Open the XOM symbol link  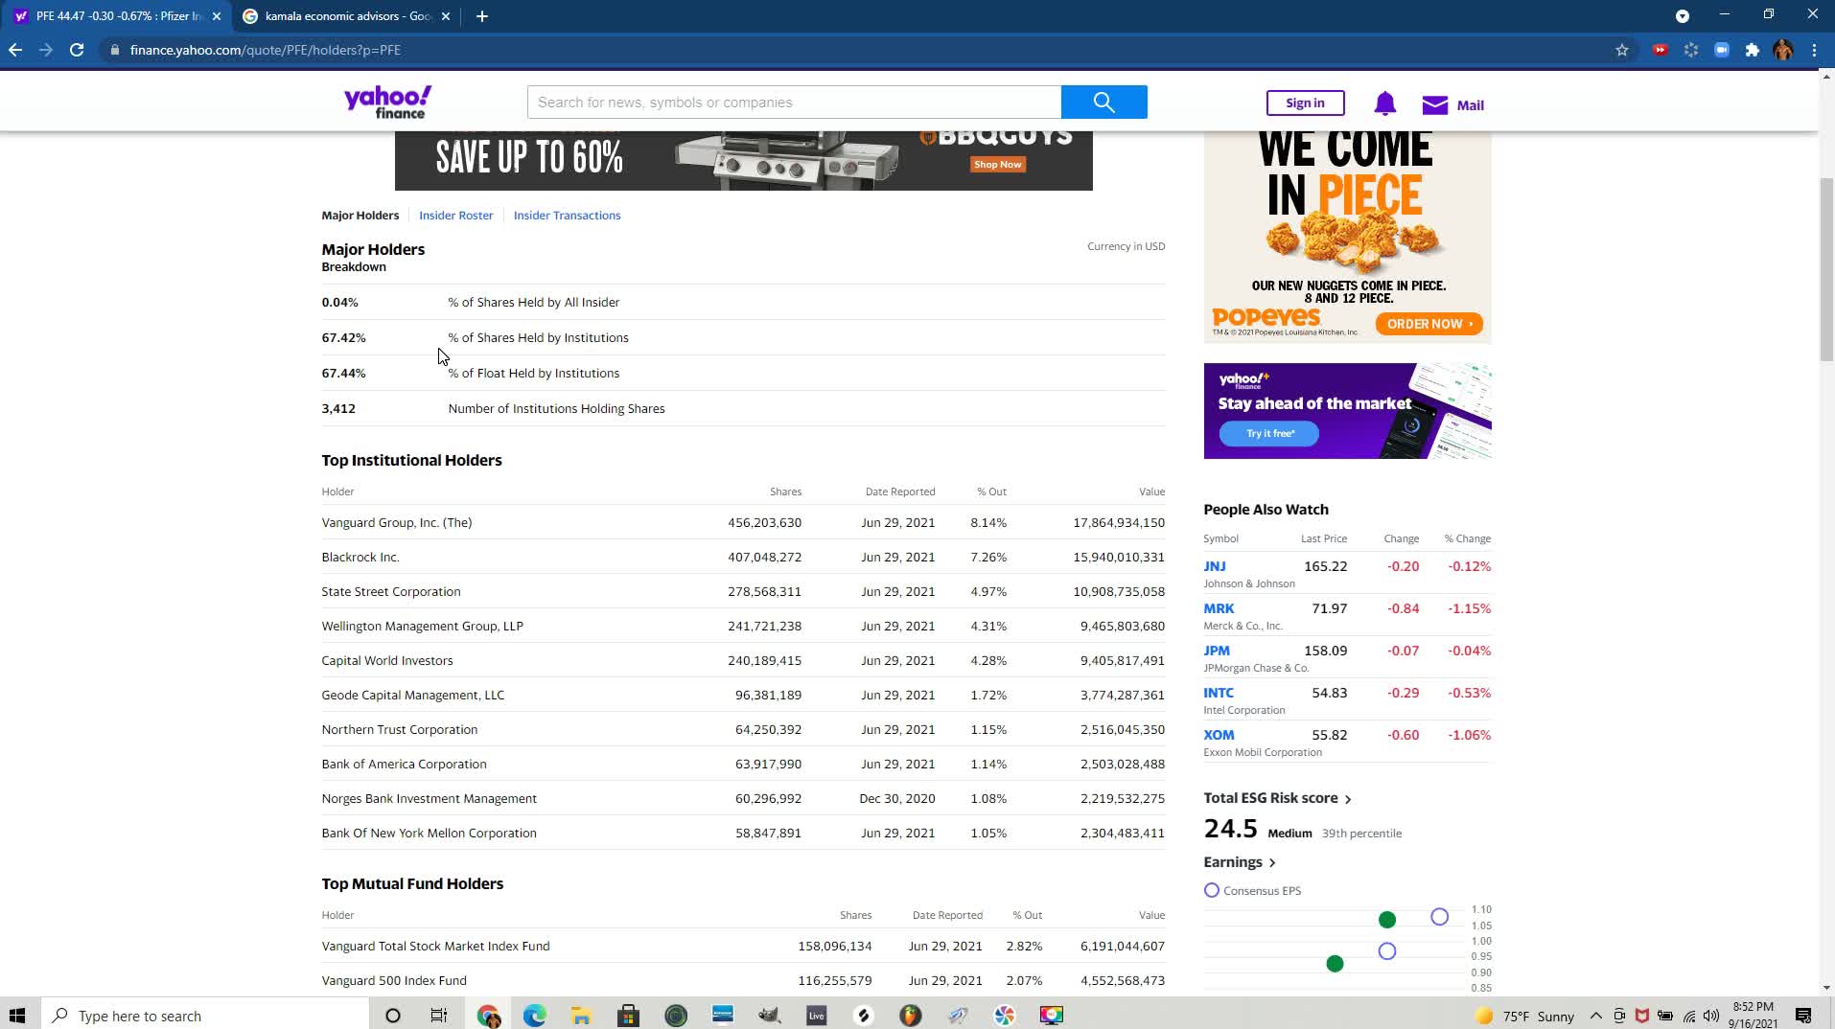(x=1219, y=735)
